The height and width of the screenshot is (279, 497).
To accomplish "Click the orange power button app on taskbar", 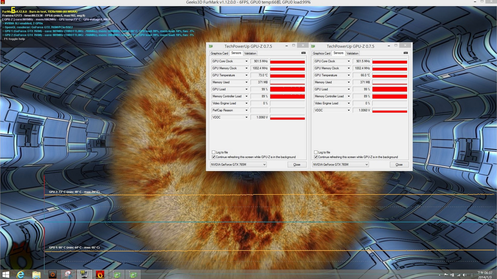I will coord(52,274).
